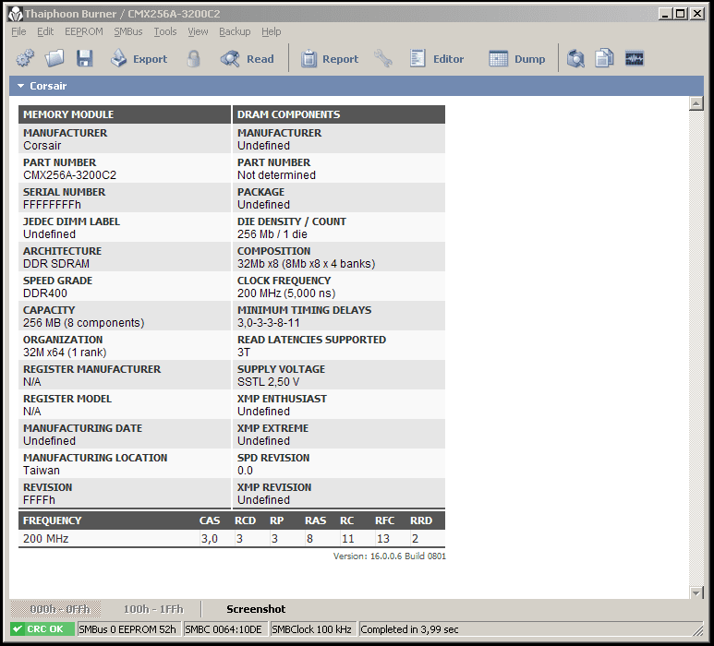Open the Edit menu
The width and height of the screenshot is (714, 646).
(45, 31)
